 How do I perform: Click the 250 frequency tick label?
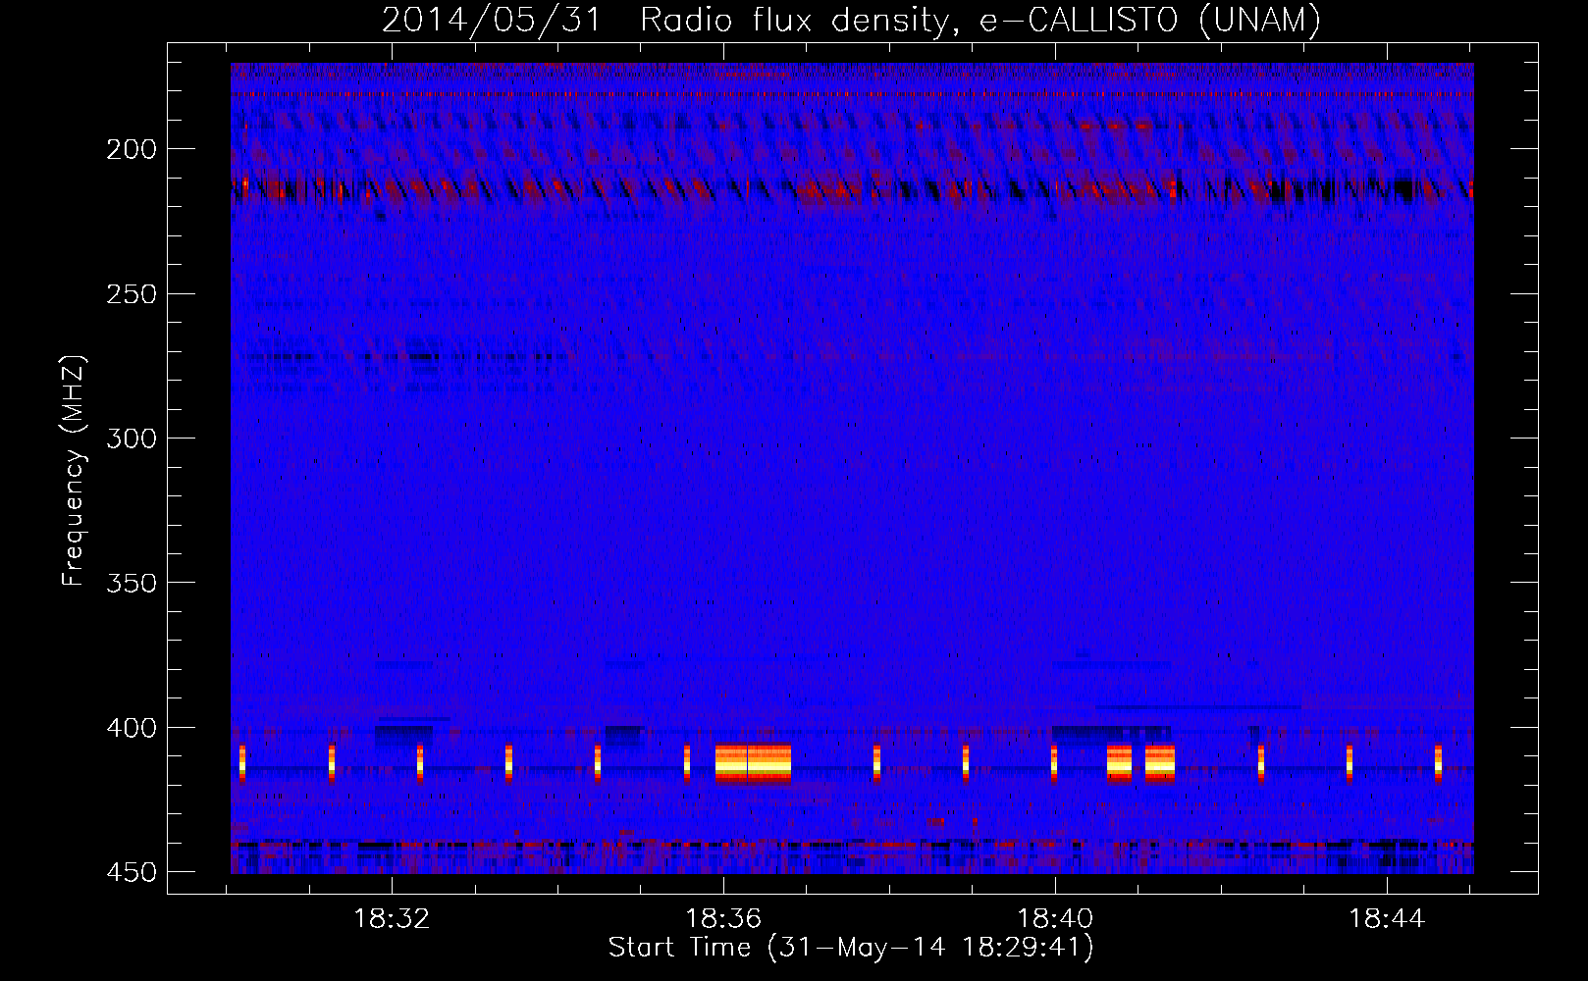coord(131,294)
